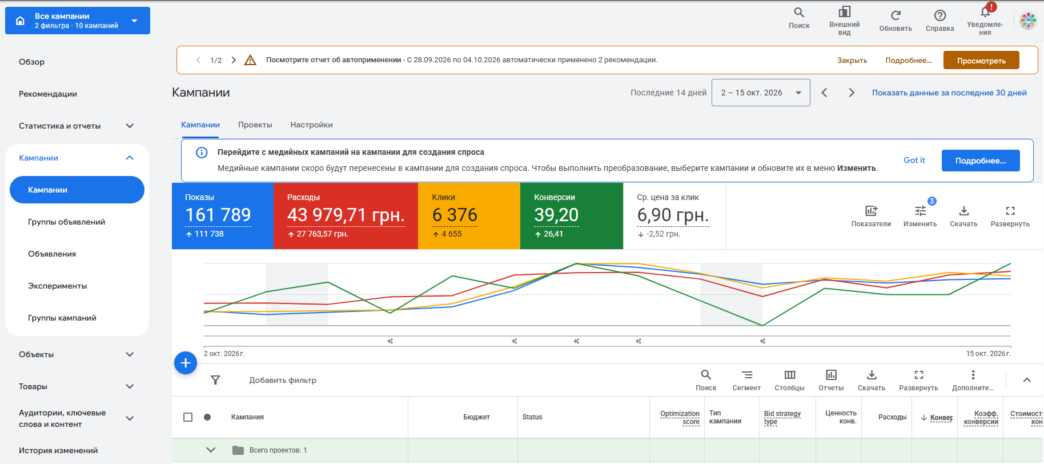The height and width of the screenshot is (464, 1044).
Task: Expand the Всего проектов: 1 row
Action: tap(211, 450)
